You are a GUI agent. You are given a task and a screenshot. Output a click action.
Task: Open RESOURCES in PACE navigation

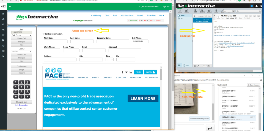click(83, 78)
